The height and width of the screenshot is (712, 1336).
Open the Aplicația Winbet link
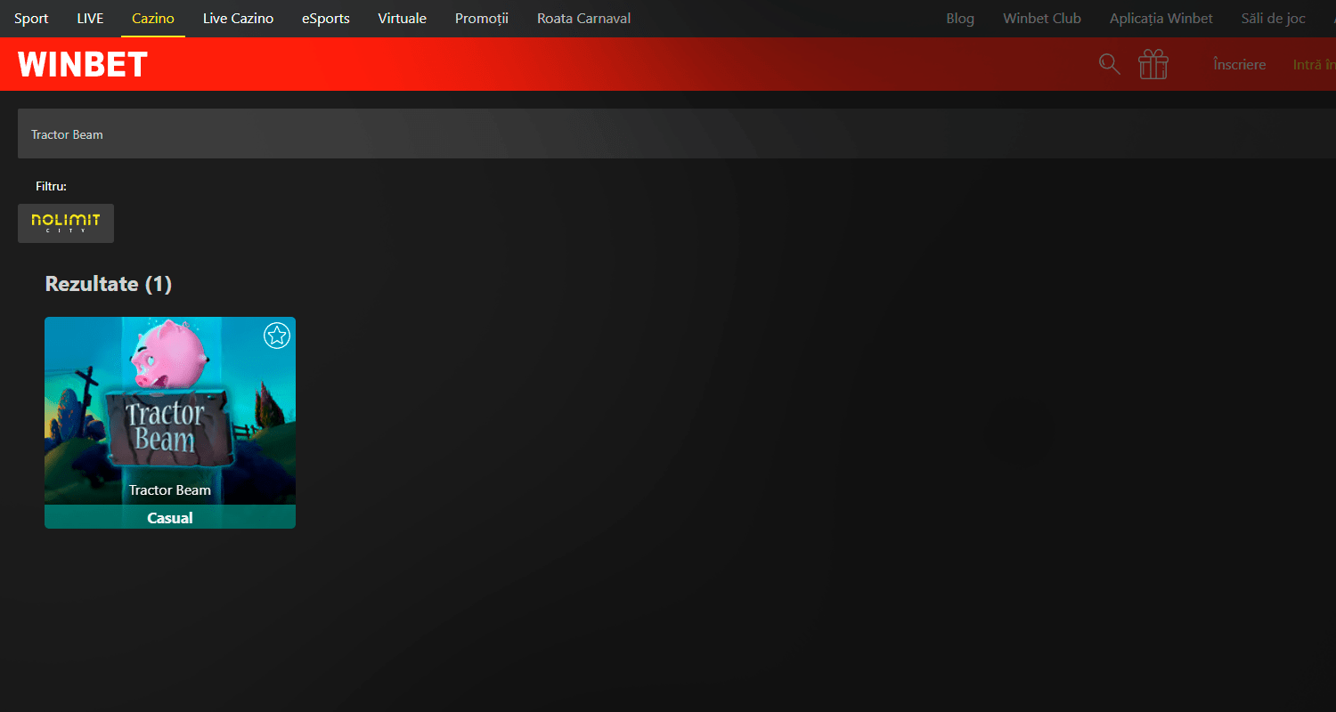1161,18
